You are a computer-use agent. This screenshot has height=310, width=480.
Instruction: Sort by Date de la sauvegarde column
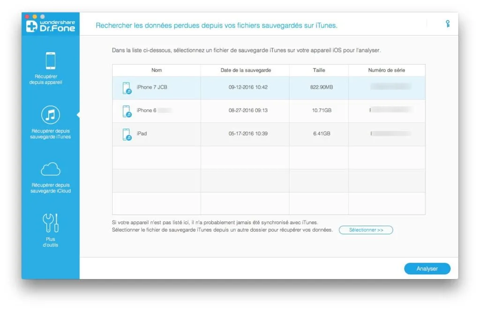tap(246, 70)
